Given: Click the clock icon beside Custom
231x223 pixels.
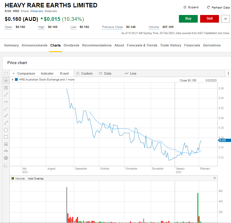Looking at the screenshot, I should (78, 73).
